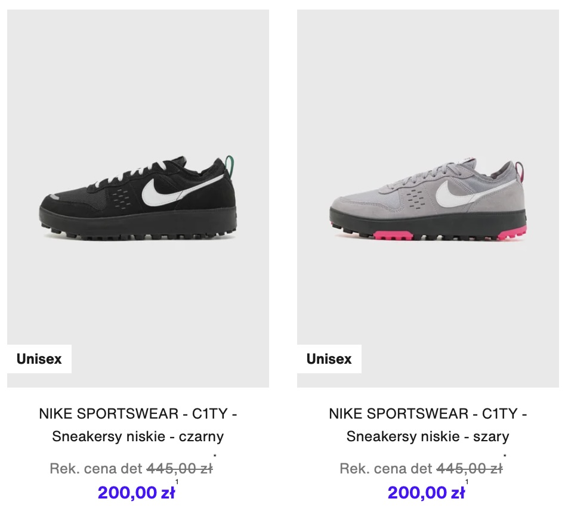Viewport: 568px width, 514px height.
Task: Click footnote marker 1 next to the szary sale price
Action: (467, 482)
